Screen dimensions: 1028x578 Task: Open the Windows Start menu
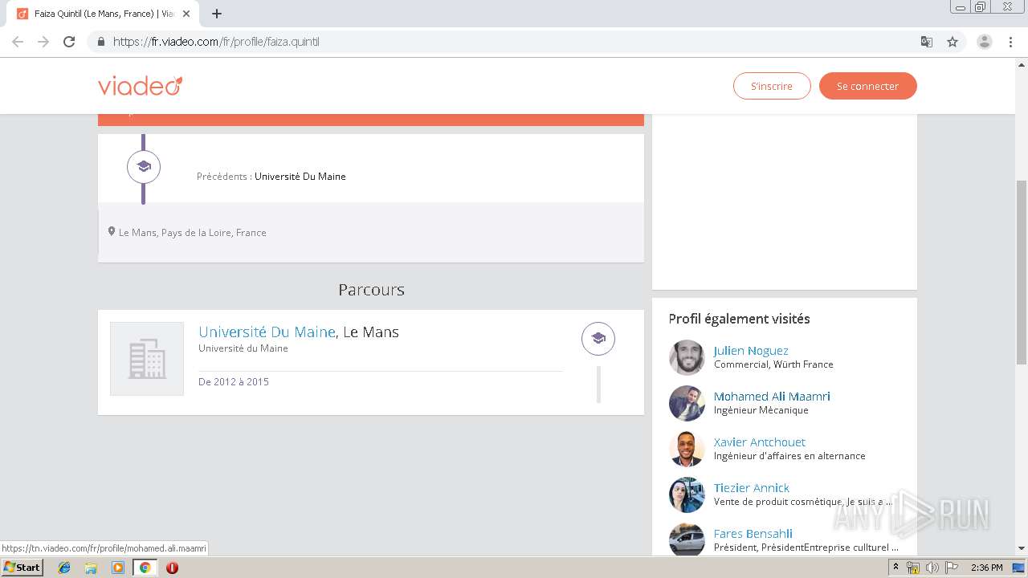pyautogui.click(x=22, y=567)
